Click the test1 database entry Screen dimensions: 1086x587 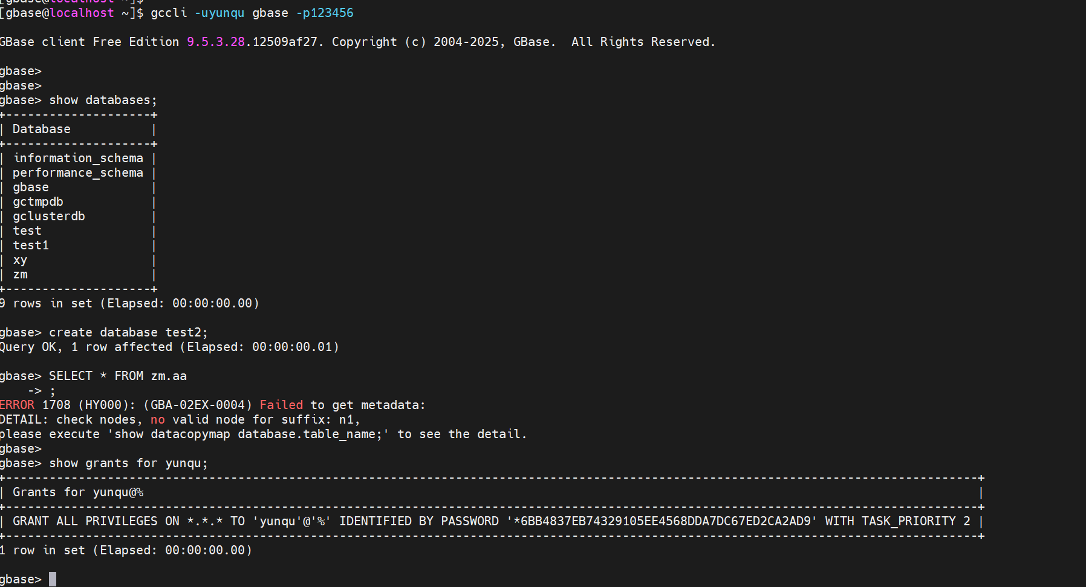click(x=31, y=246)
